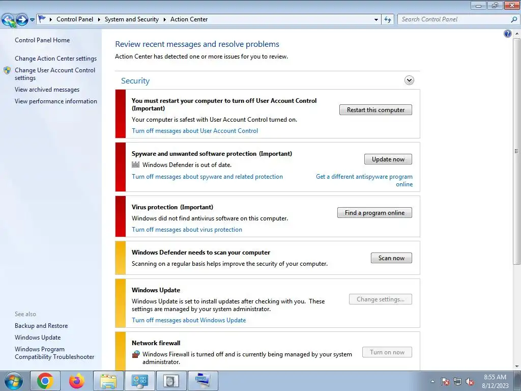This screenshot has height=391, width=521.
Task: Open Backup and Restore link
Action: pos(41,326)
